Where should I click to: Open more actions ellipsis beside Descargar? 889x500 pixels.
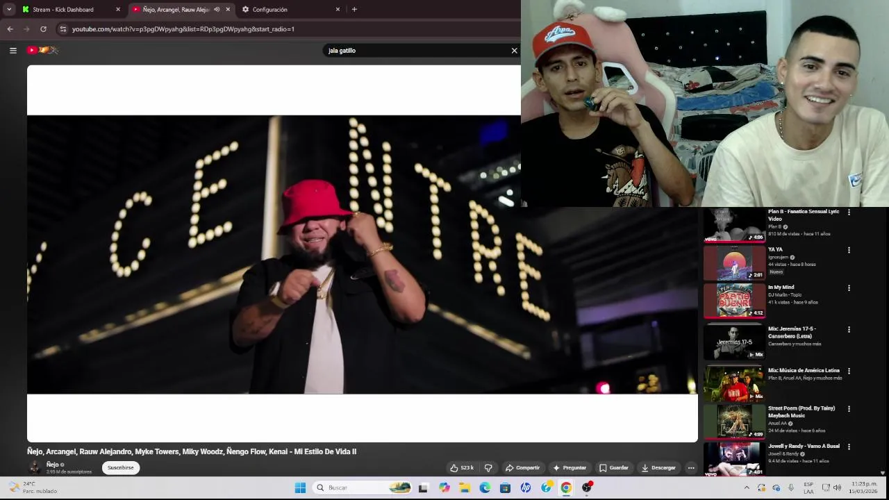[x=691, y=467]
